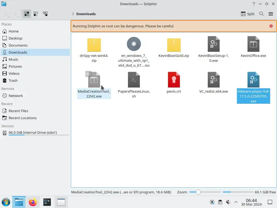The image size is (277, 208).
Task: Expand hidden system tray icons
Action: click(x=236, y=202)
